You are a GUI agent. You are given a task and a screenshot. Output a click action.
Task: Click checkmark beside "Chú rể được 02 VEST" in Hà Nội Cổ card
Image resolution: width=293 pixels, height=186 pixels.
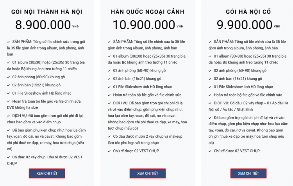(210, 151)
